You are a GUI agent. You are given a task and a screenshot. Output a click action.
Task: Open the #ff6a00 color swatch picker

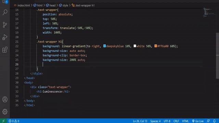tap(156, 46)
